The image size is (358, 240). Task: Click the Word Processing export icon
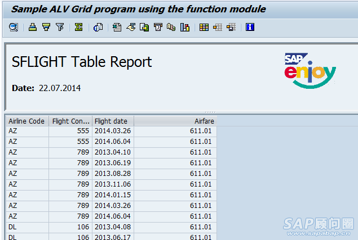point(131,27)
